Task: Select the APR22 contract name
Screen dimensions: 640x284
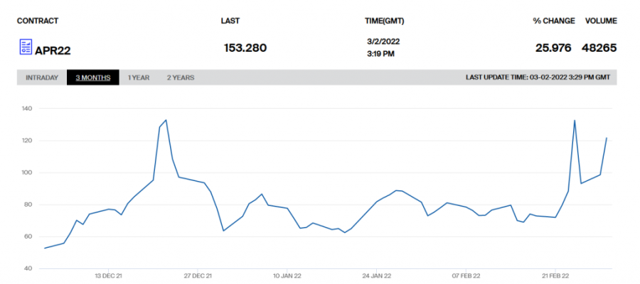Action: pyautogui.click(x=53, y=50)
